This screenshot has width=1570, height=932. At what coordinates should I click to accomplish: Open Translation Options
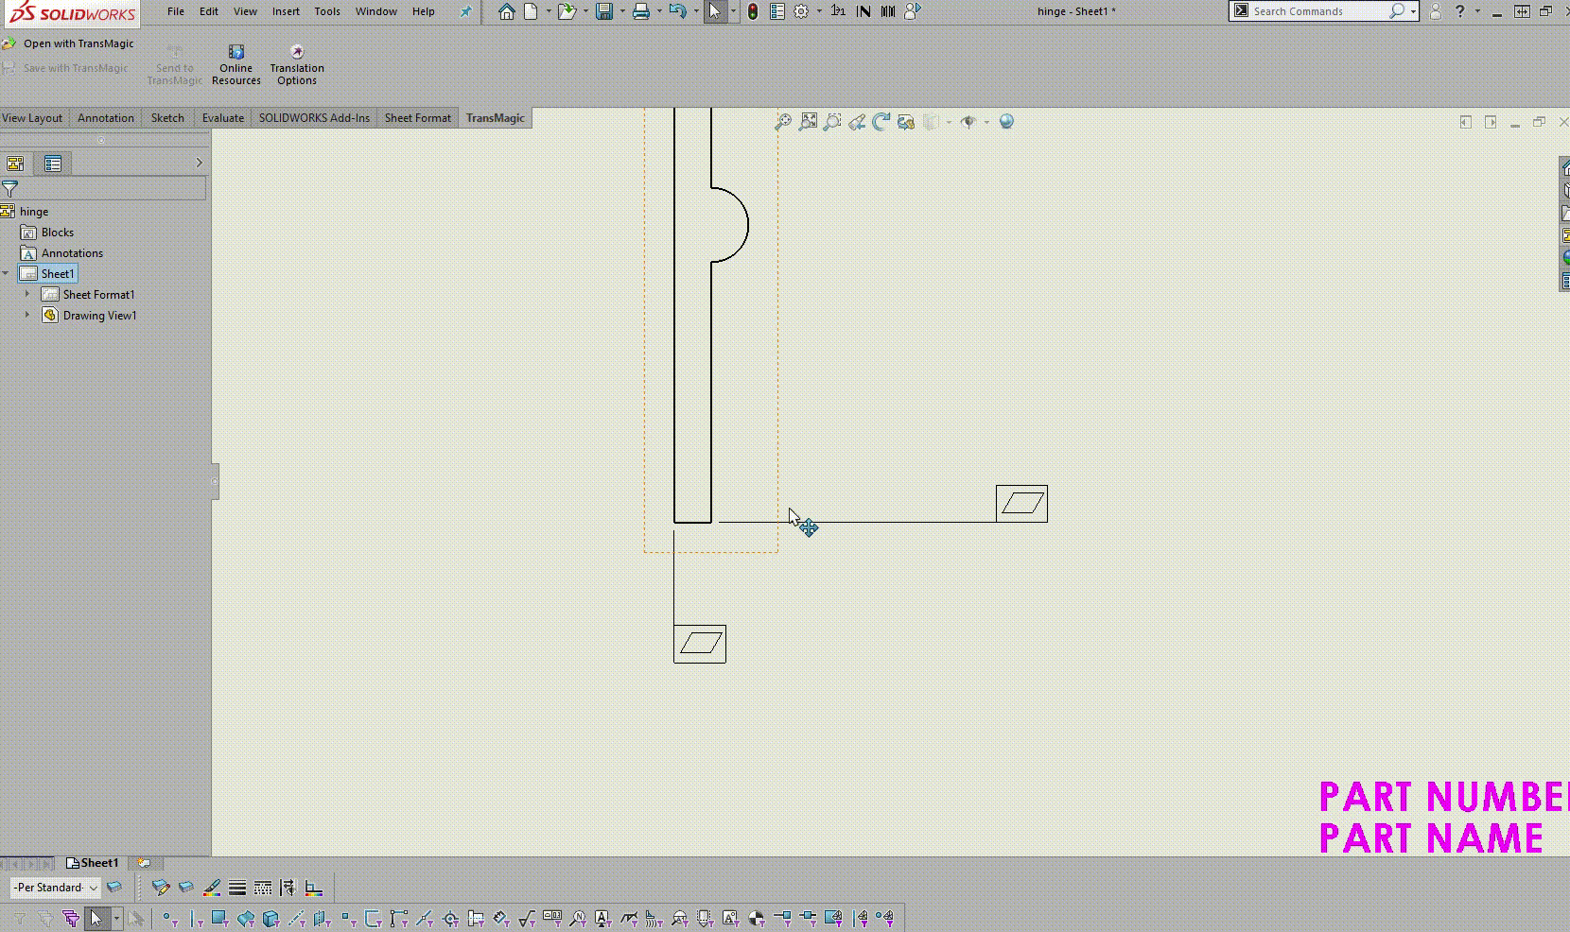pyautogui.click(x=297, y=64)
